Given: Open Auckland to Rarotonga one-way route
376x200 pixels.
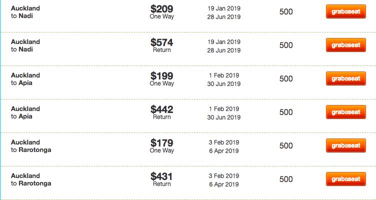Looking at the screenshot, I should pyautogui.click(x=31, y=146).
